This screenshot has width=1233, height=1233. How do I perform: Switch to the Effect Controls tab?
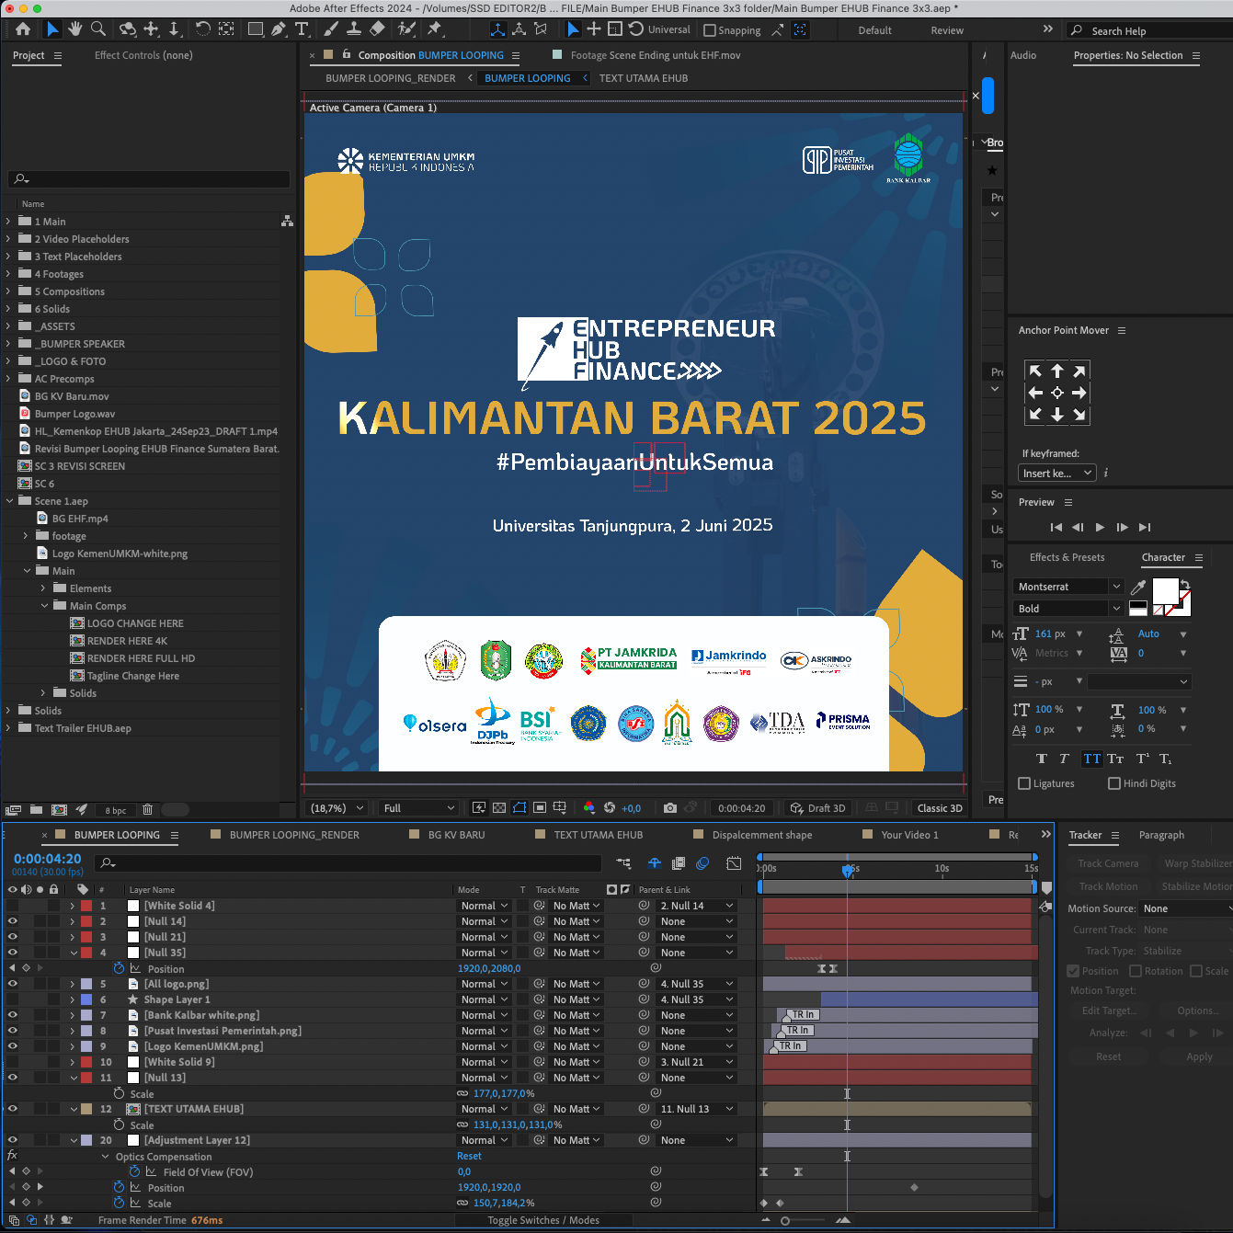pyautogui.click(x=143, y=55)
